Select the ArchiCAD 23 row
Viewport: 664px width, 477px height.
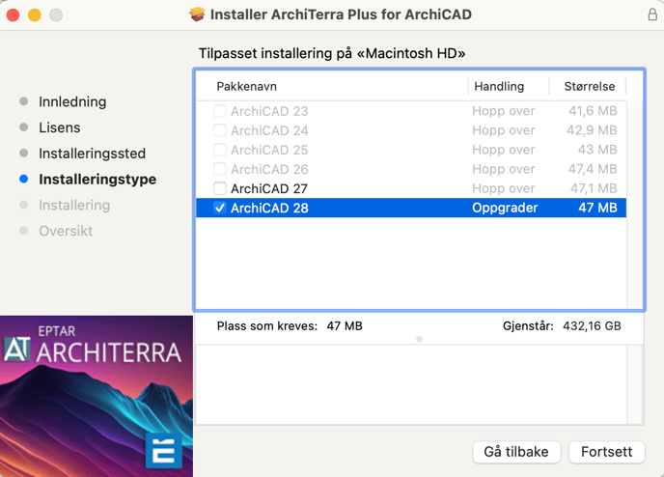[411, 111]
